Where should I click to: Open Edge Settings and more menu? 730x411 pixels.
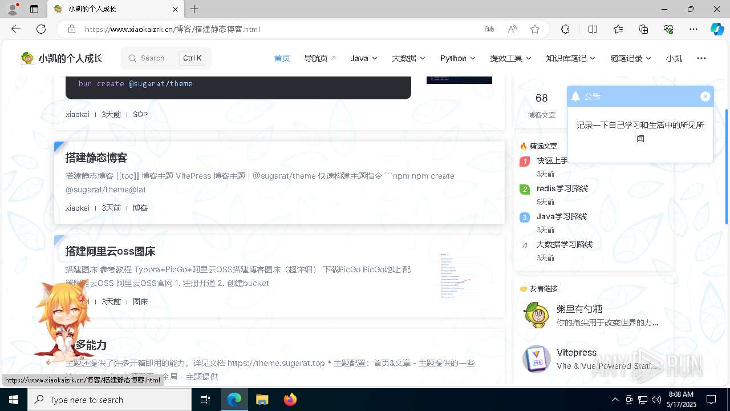click(x=693, y=29)
